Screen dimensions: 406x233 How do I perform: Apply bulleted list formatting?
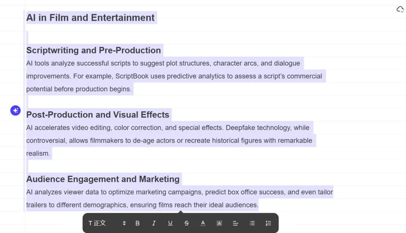[x=252, y=223]
